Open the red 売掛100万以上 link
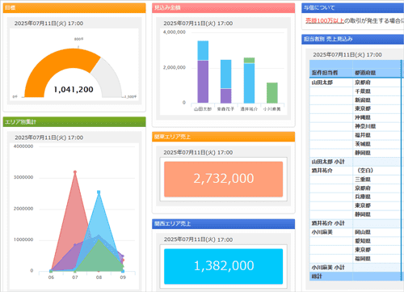This screenshot has width=404, height=292. 325,21
